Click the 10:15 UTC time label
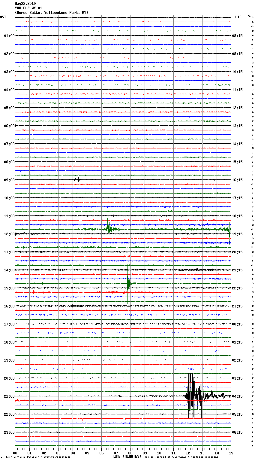 pos(237,72)
